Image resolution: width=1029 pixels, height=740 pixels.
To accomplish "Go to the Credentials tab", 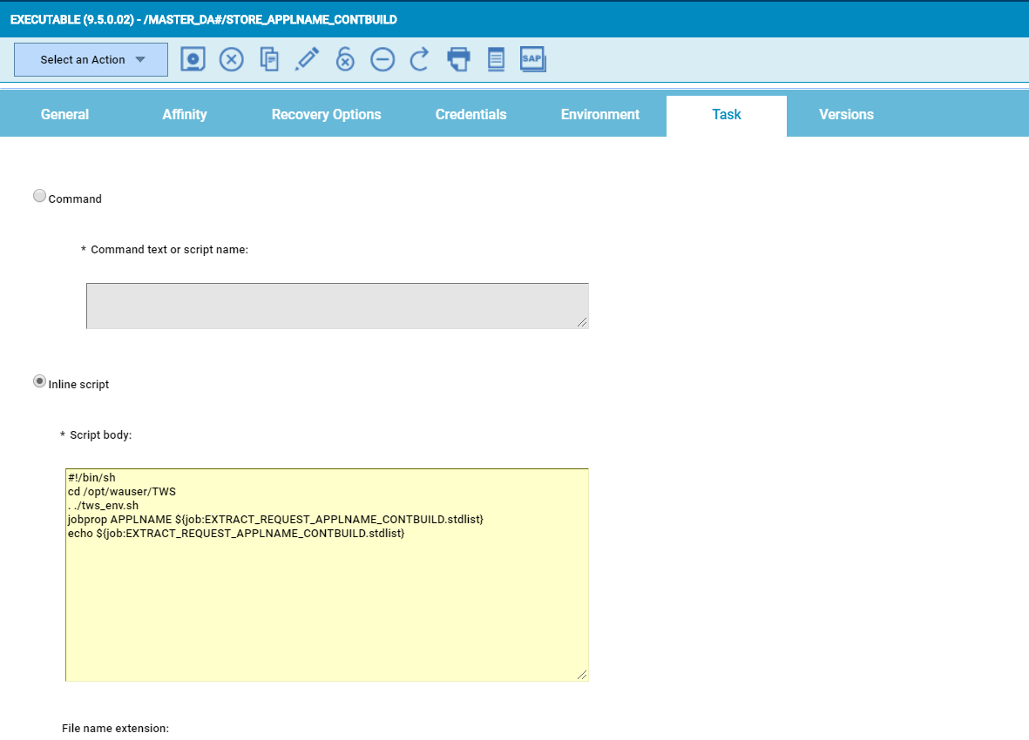I will pyautogui.click(x=470, y=115).
